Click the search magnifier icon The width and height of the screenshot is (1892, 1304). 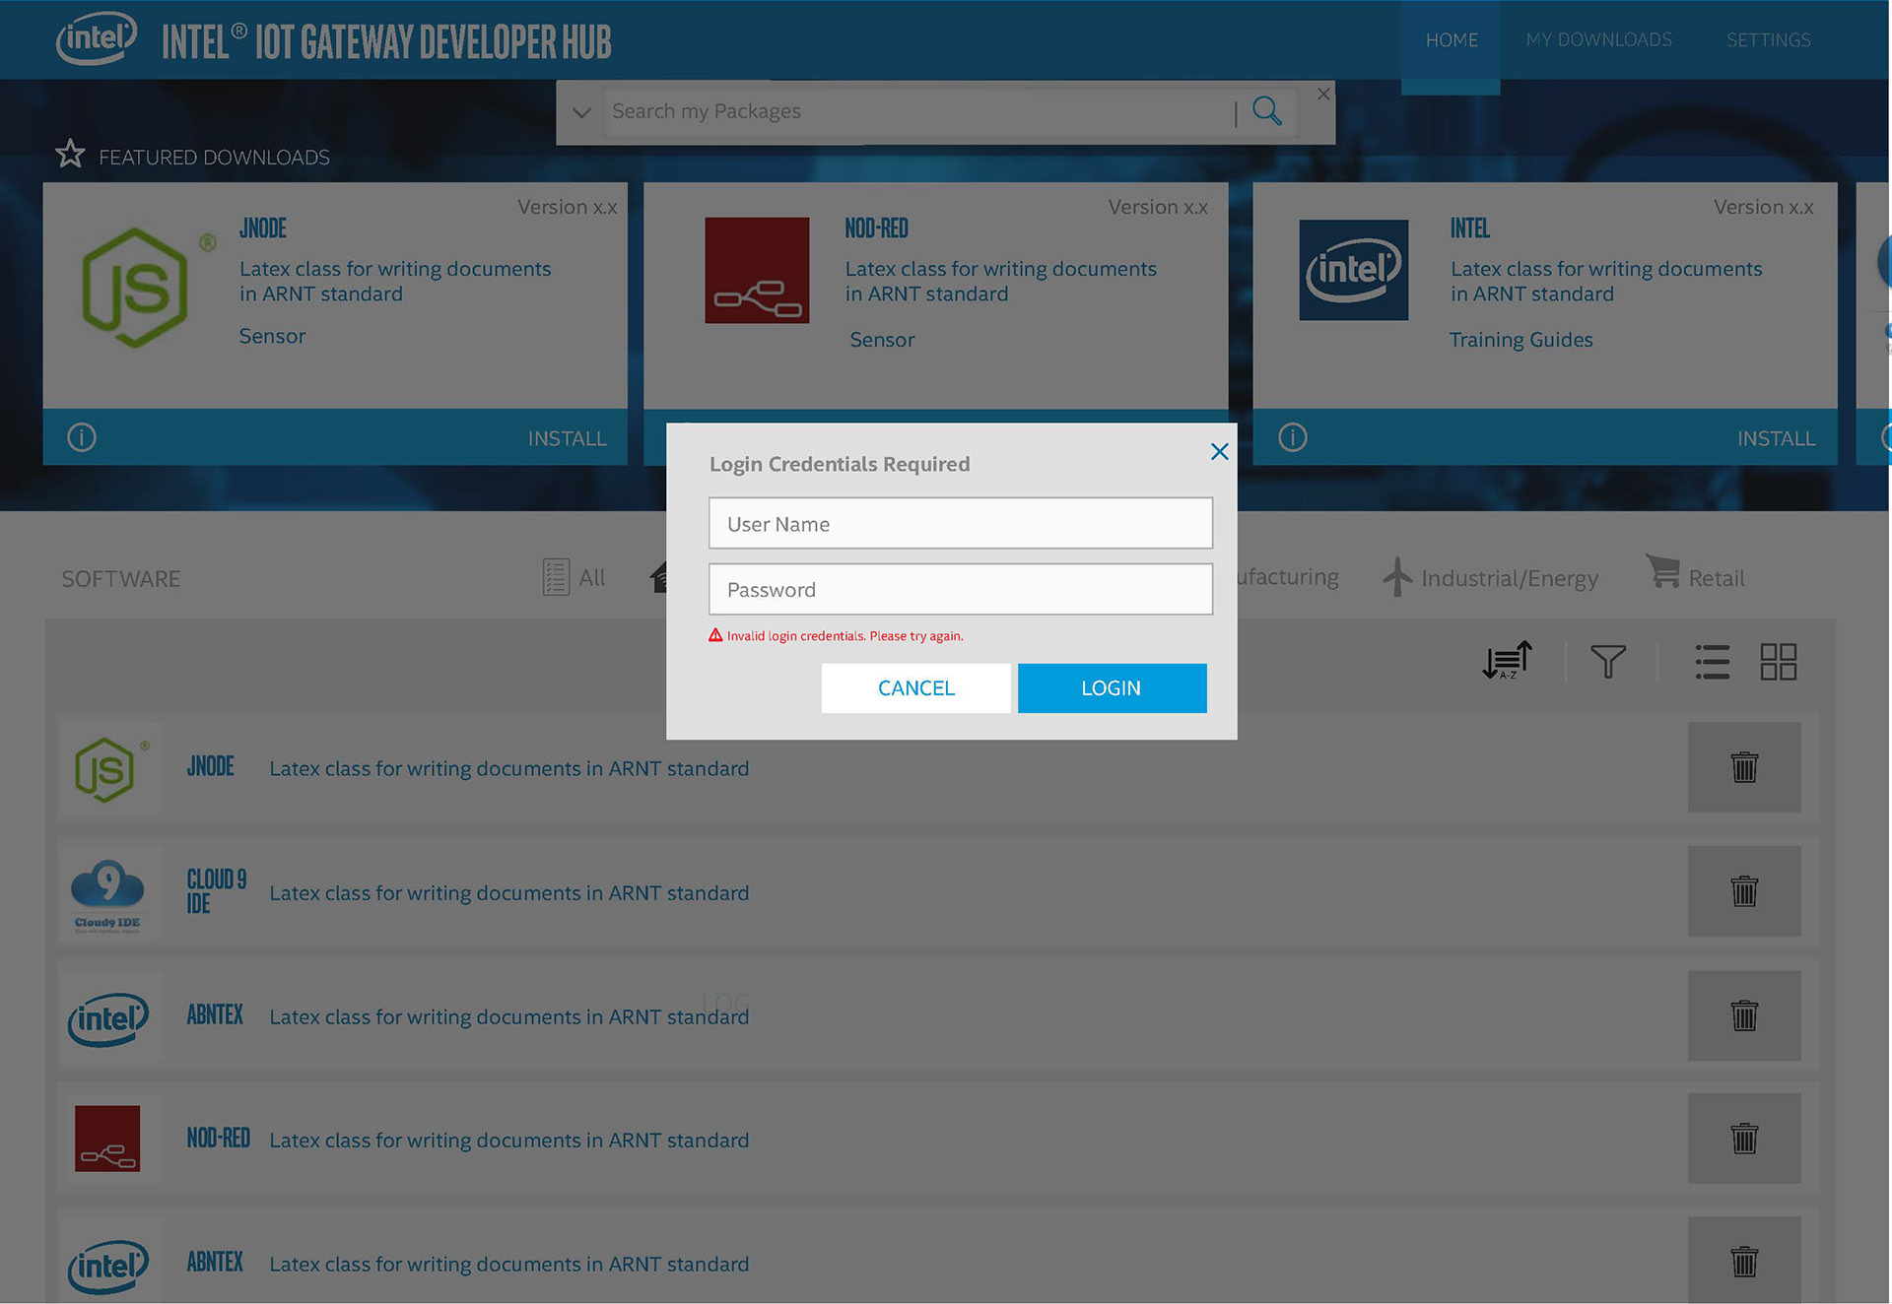pos(1266,111)
